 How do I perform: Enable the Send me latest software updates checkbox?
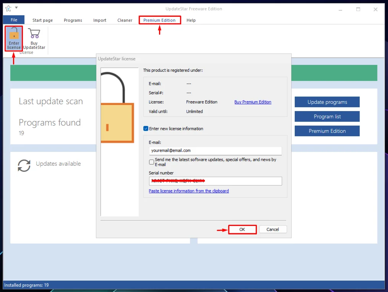click(152, 162)
